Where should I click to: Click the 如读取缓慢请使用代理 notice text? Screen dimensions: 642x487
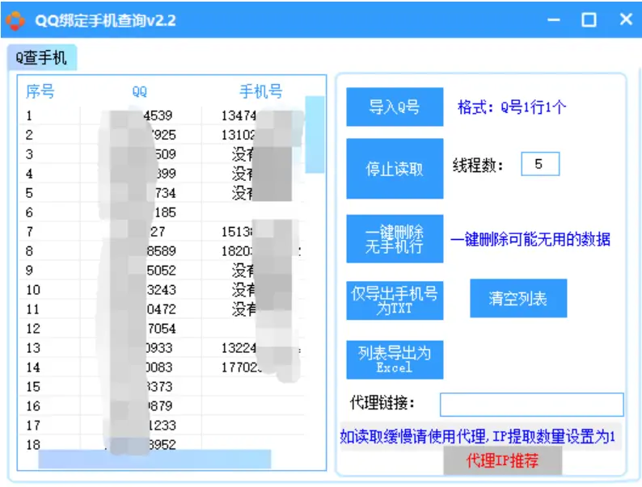[x=477, y=437]
